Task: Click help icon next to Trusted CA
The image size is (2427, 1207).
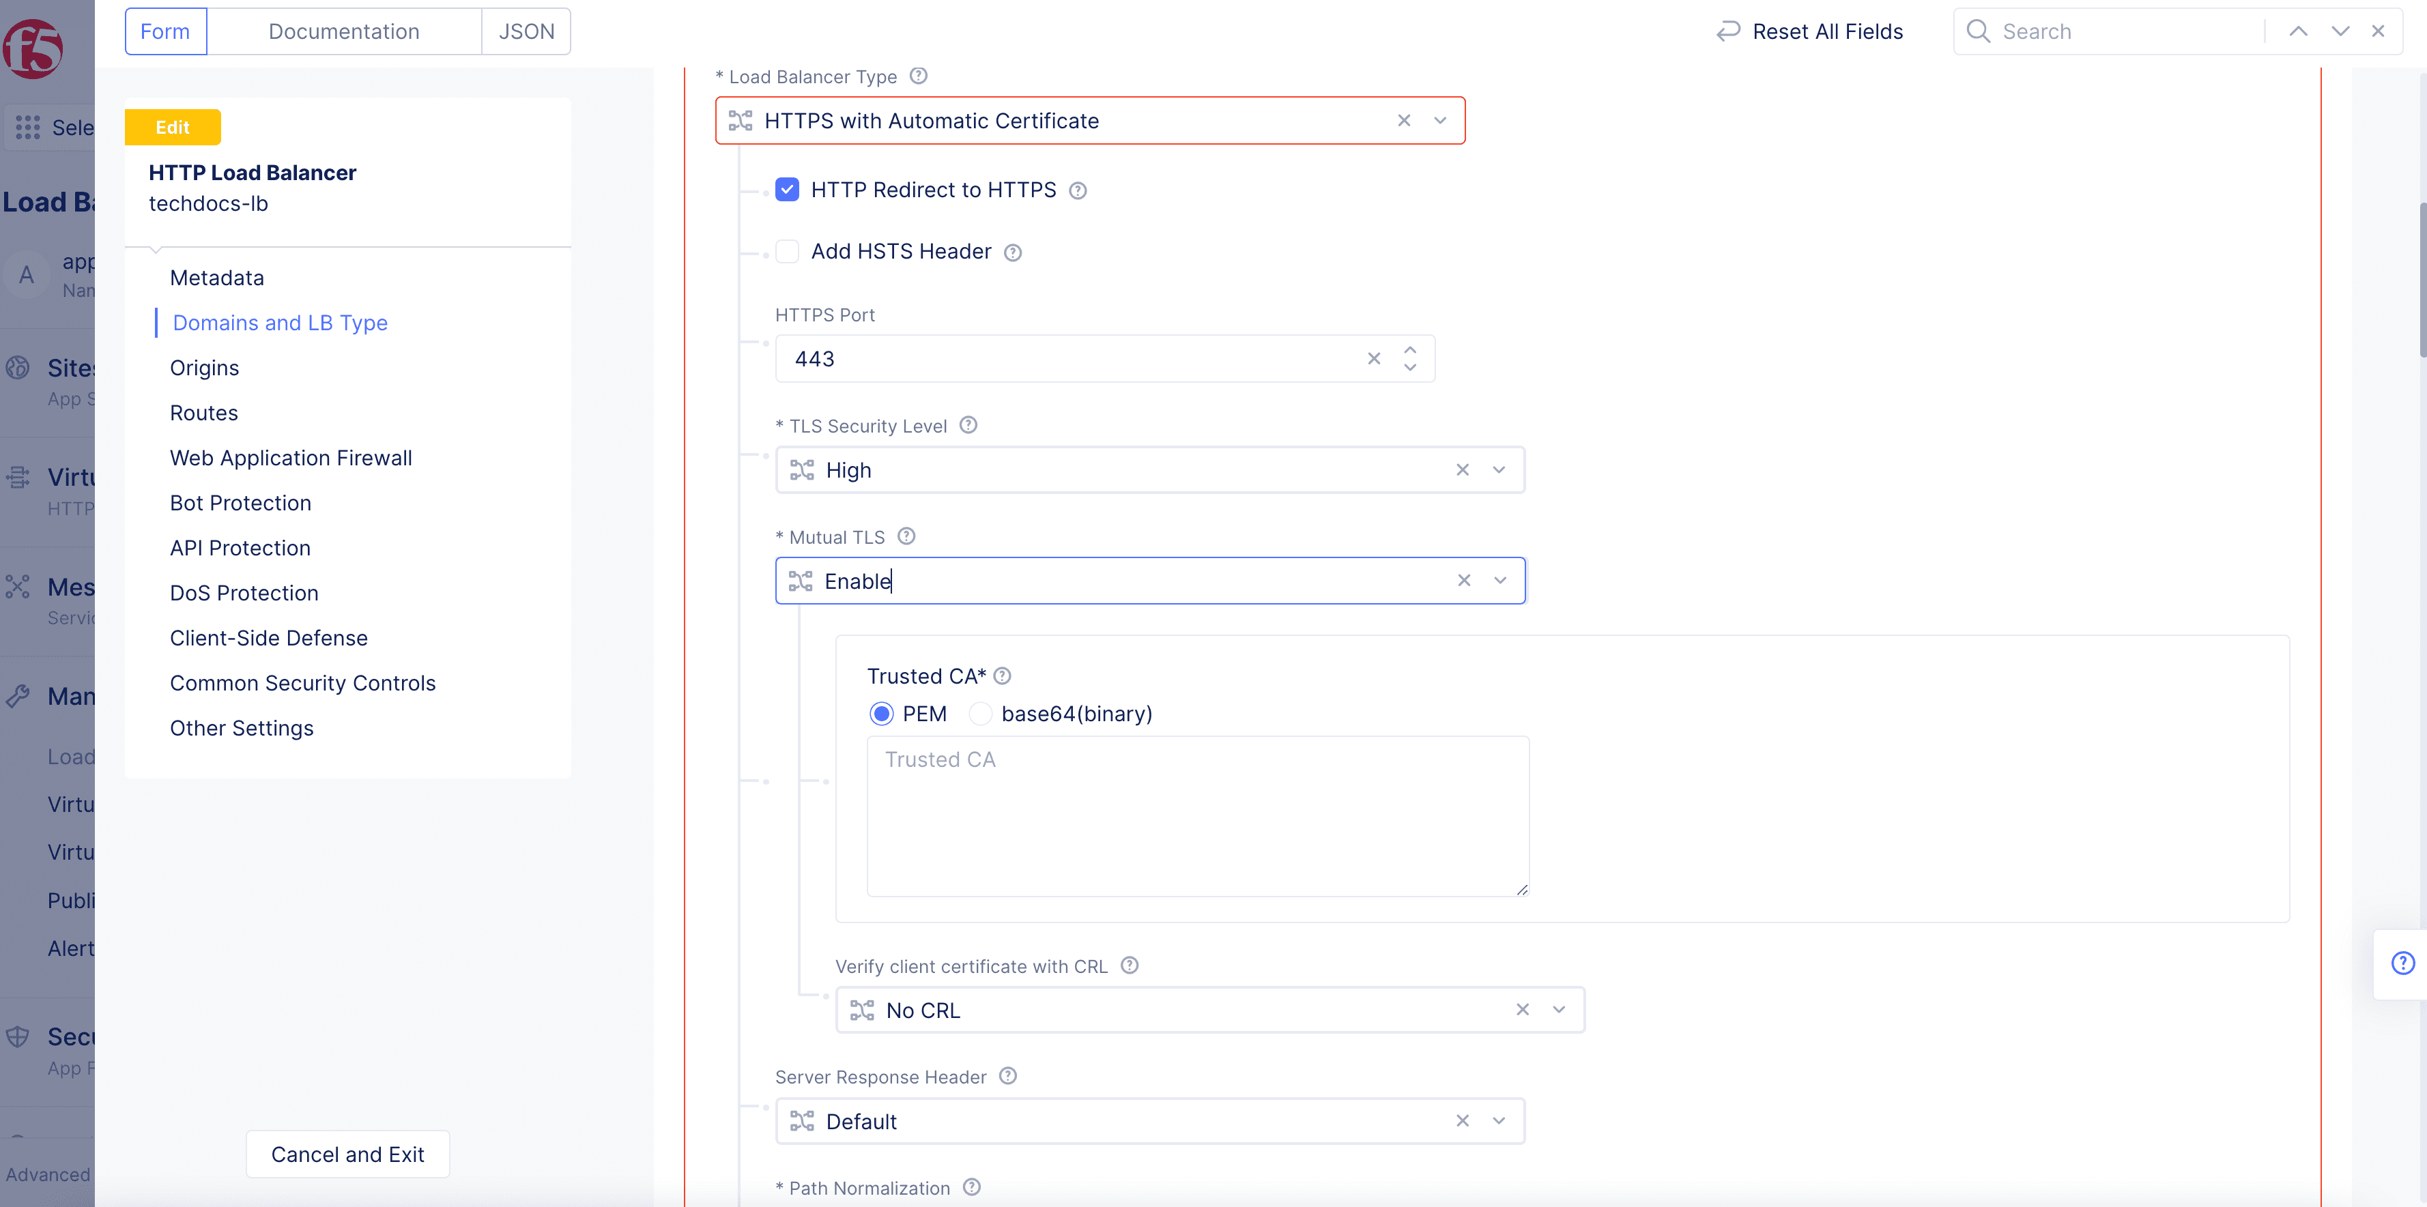Action: click(x=1003, y=675)
